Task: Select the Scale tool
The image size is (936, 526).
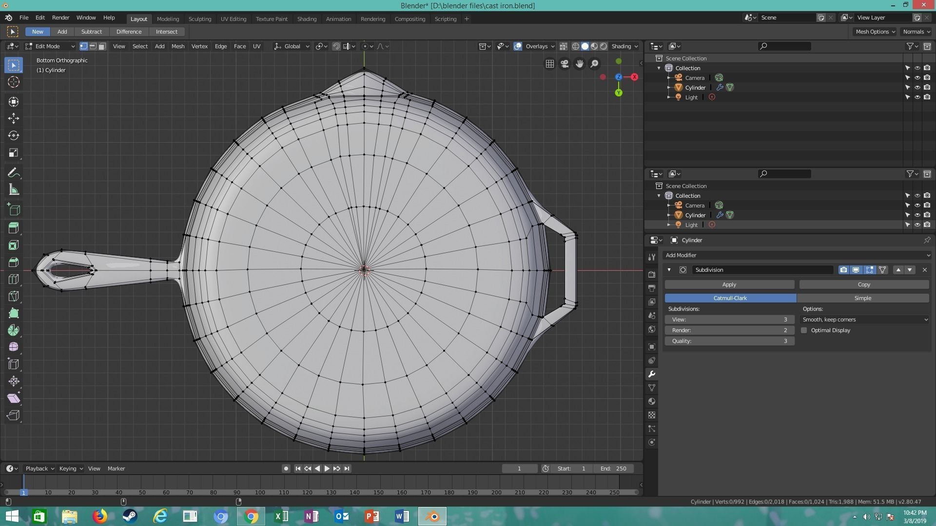Action: coord(14,152)
